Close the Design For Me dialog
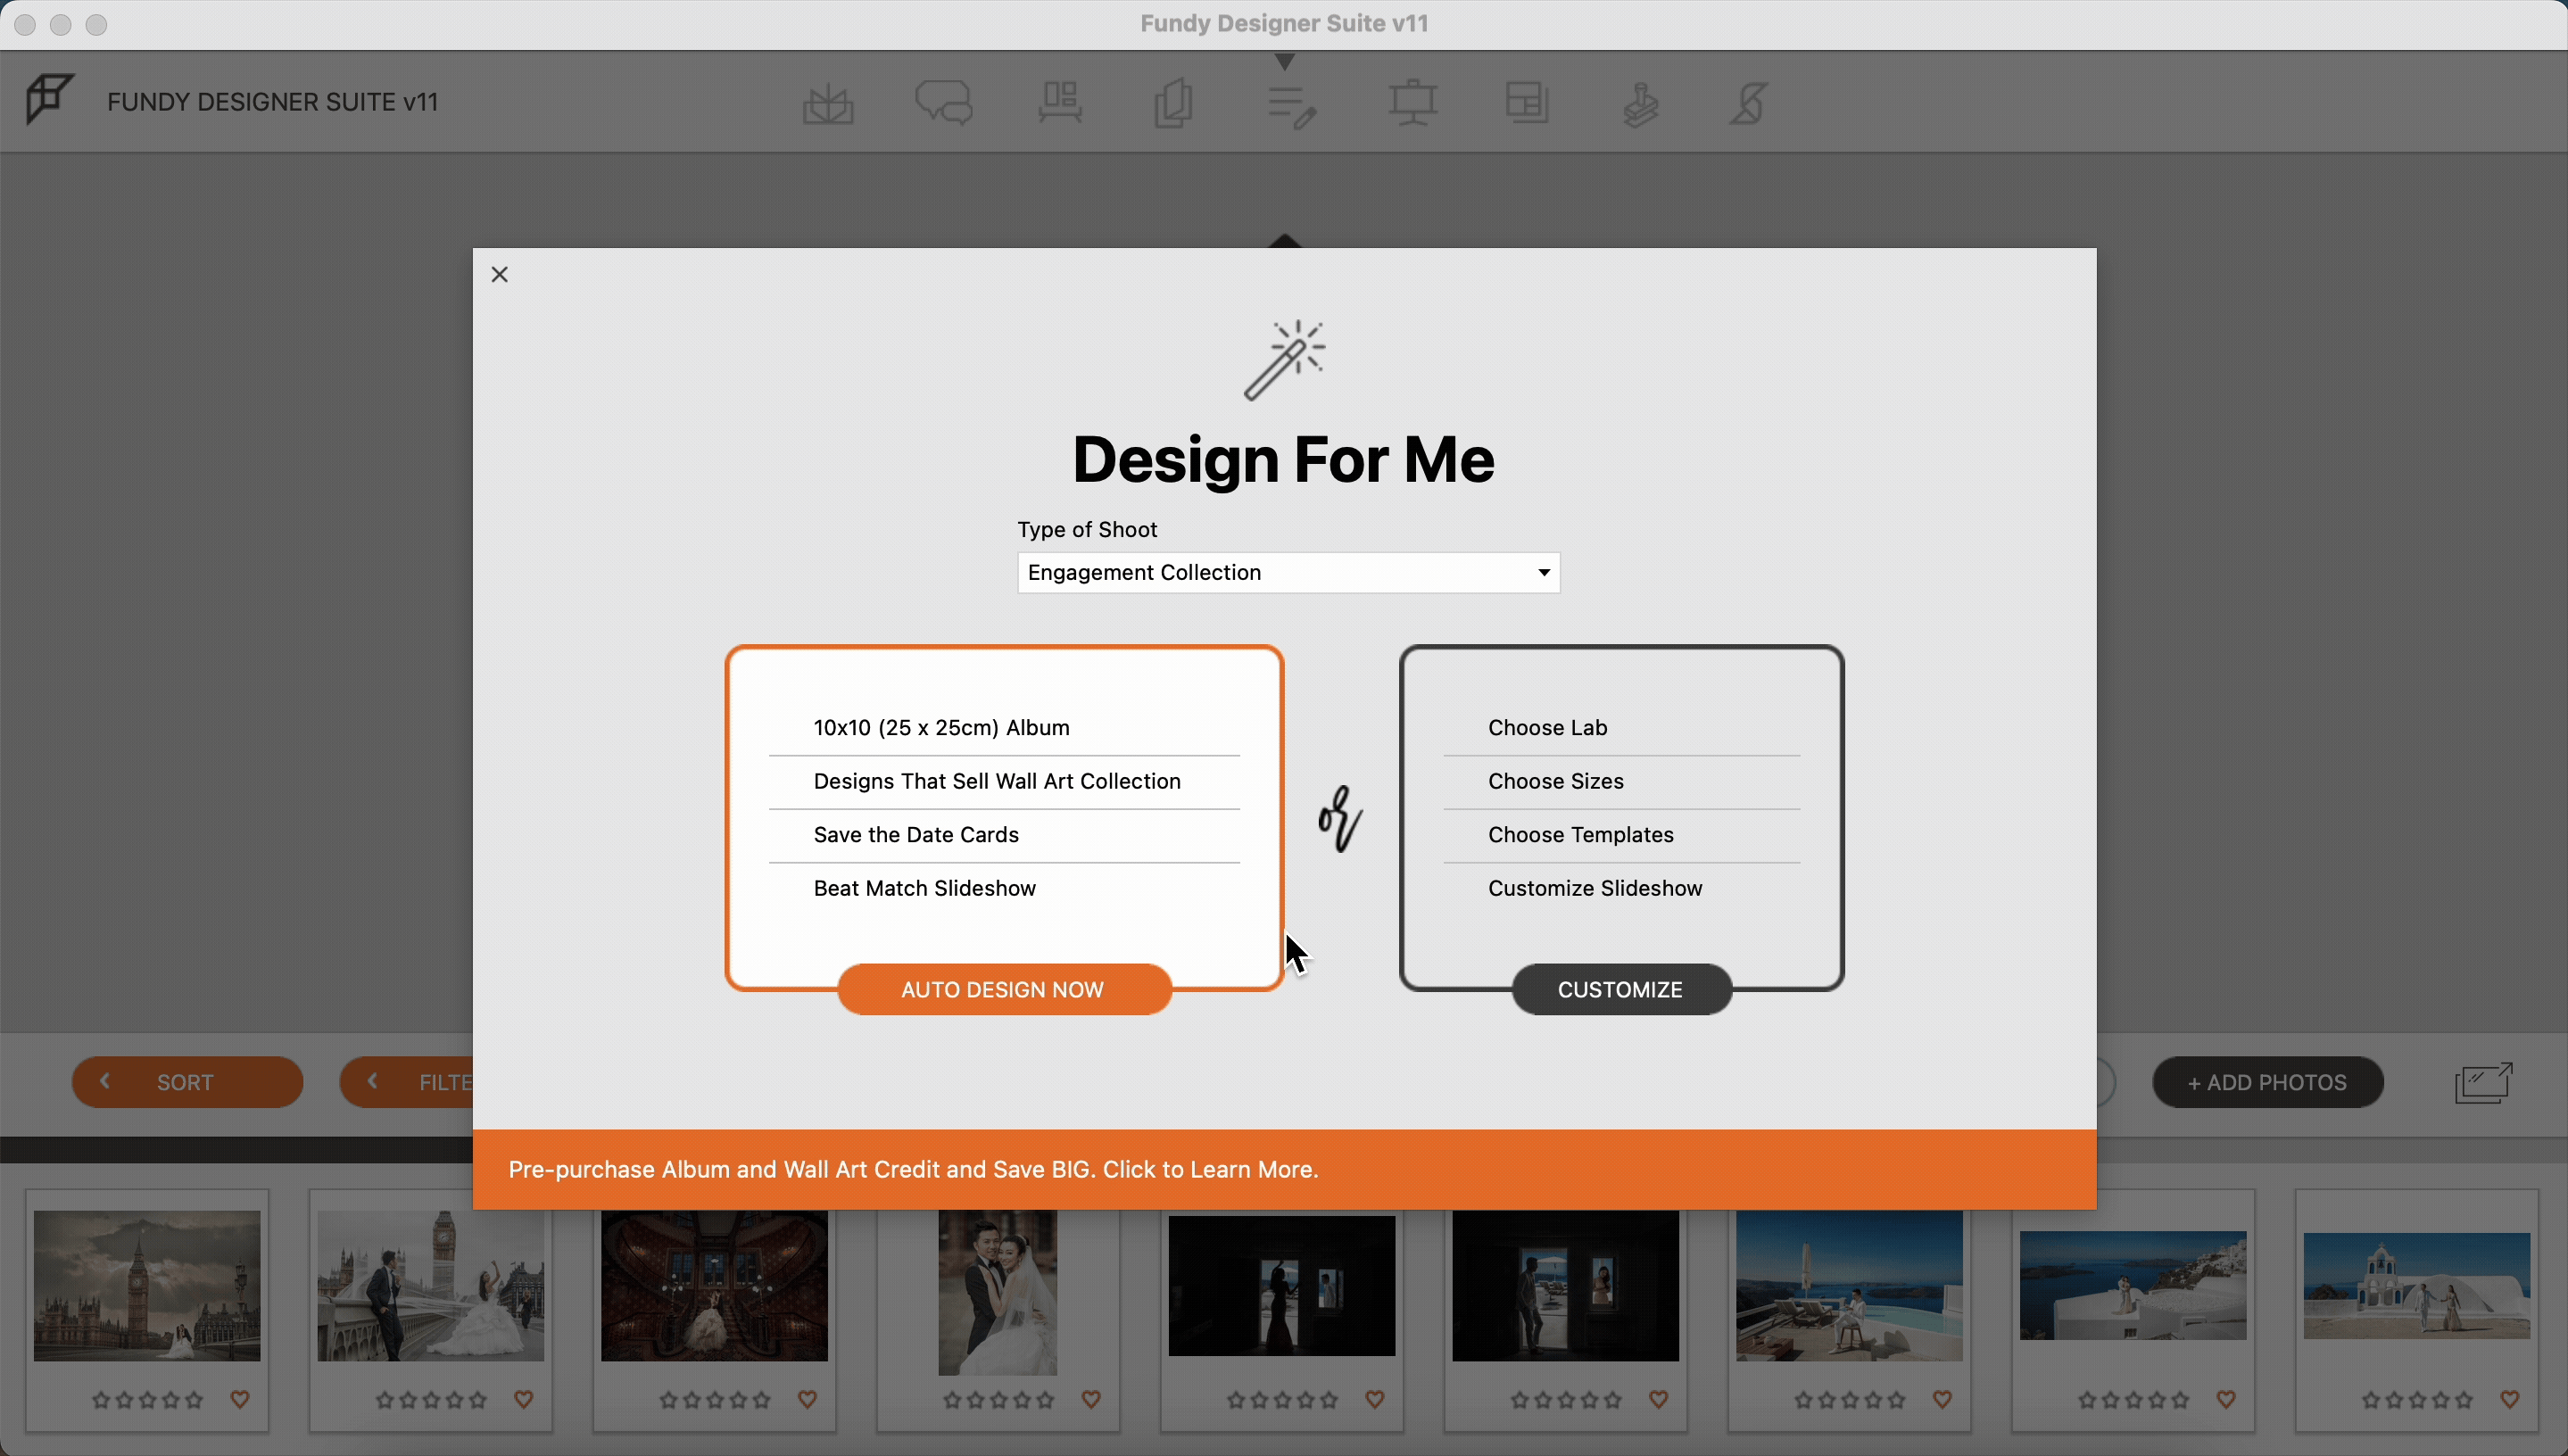Viewport: 2568px width, 1456px height. click(x=500, y=274)
